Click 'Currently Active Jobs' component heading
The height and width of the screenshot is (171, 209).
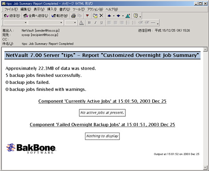click(x=102, y=101)
